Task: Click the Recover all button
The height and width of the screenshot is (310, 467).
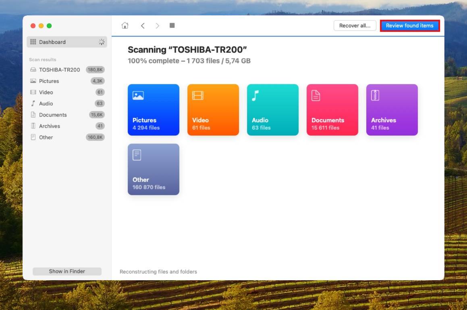Action: point(355,25)
